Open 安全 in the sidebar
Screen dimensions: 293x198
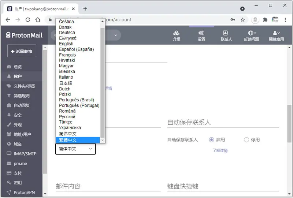[x=17, y=115]
